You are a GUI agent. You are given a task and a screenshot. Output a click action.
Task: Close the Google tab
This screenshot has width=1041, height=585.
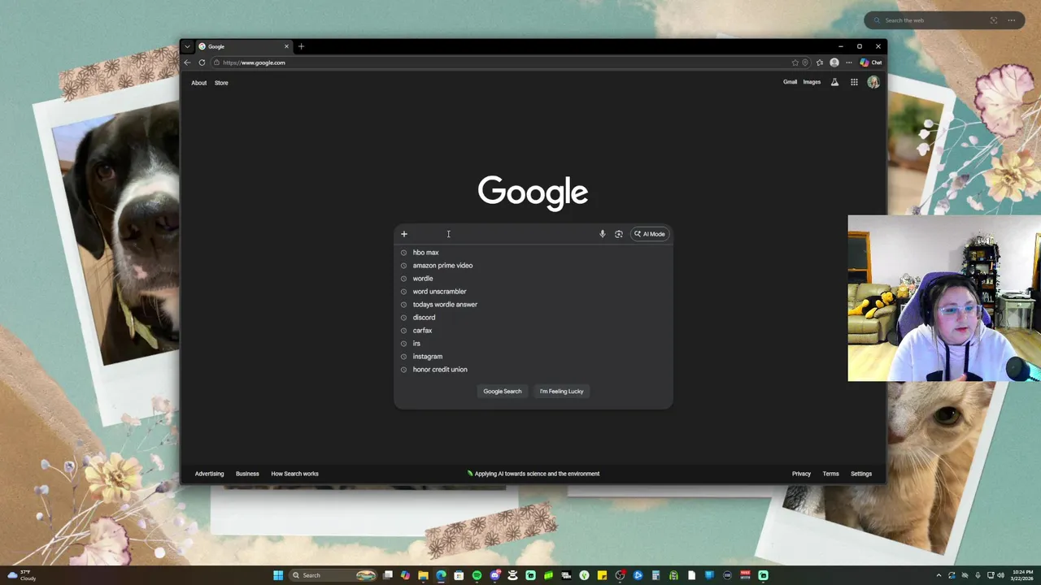pyautogui.click(x=286, y=46)
